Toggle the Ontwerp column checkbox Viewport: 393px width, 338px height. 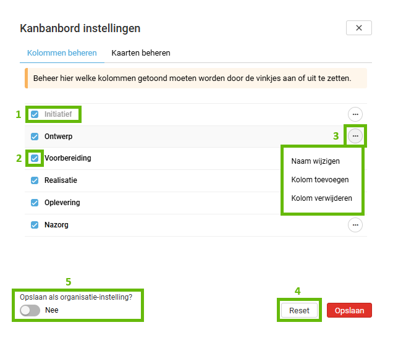tap(35, 137)
